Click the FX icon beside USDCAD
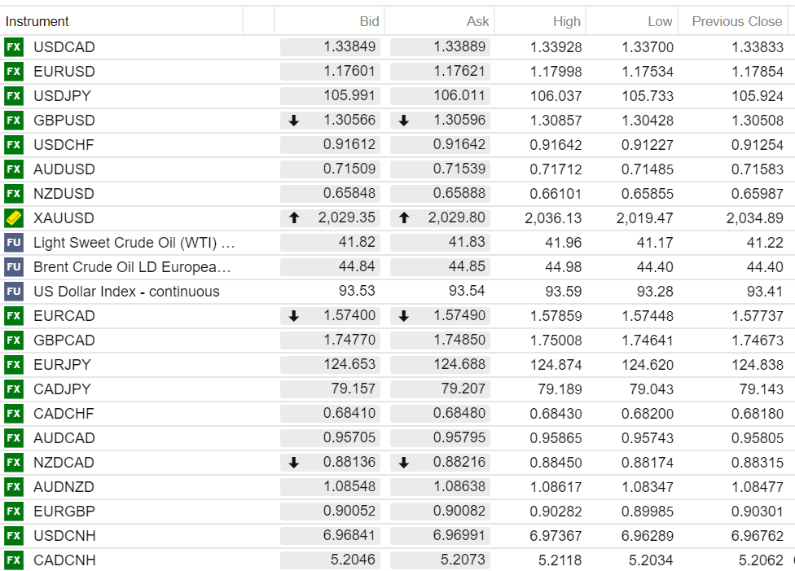This screenshot has width=795, height=571. click(x=14, y=47)
